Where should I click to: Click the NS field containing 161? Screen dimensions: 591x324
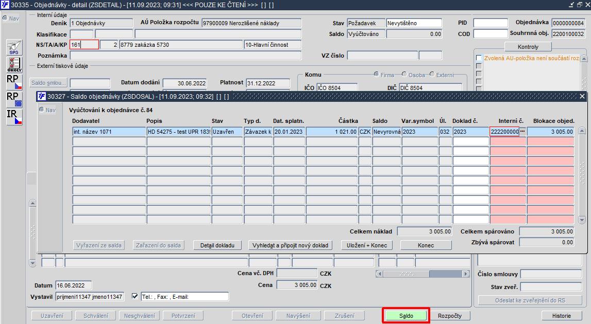coord(84,44)
